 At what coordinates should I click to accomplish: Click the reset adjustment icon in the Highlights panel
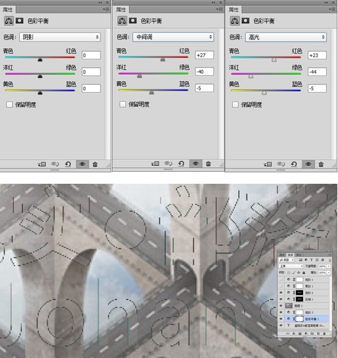pos(294,164)
